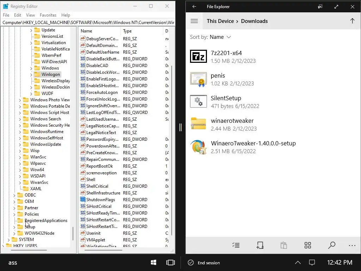
Task: Select the DisableCAD registry value
Action: coord(97,65)
